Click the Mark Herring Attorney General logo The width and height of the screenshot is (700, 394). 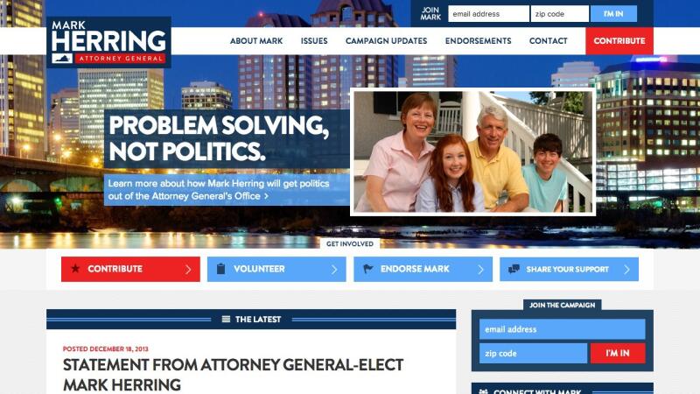pyautogui.click(x=108, y=42)
